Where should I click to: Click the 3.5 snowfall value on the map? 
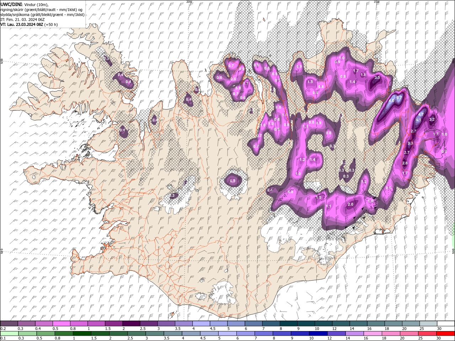tap(378, 77)
